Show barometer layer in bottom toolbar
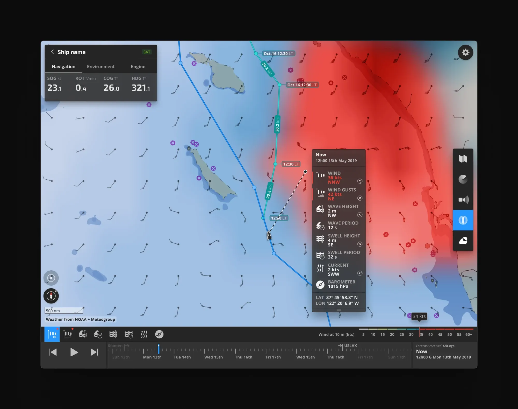Screen dimensions: 518x409 point(159,334)
